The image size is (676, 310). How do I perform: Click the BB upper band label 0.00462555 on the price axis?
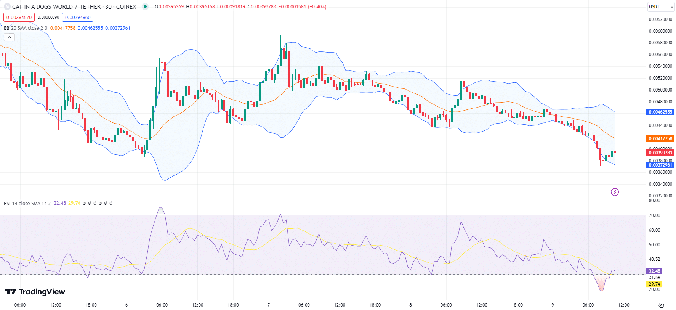point(660,112)
